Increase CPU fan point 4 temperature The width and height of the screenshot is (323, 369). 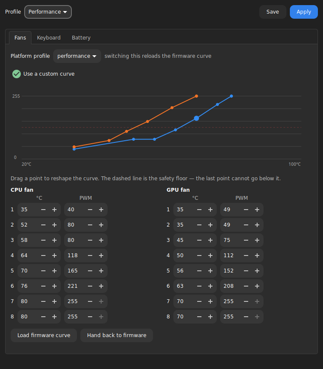pos(54,255)
